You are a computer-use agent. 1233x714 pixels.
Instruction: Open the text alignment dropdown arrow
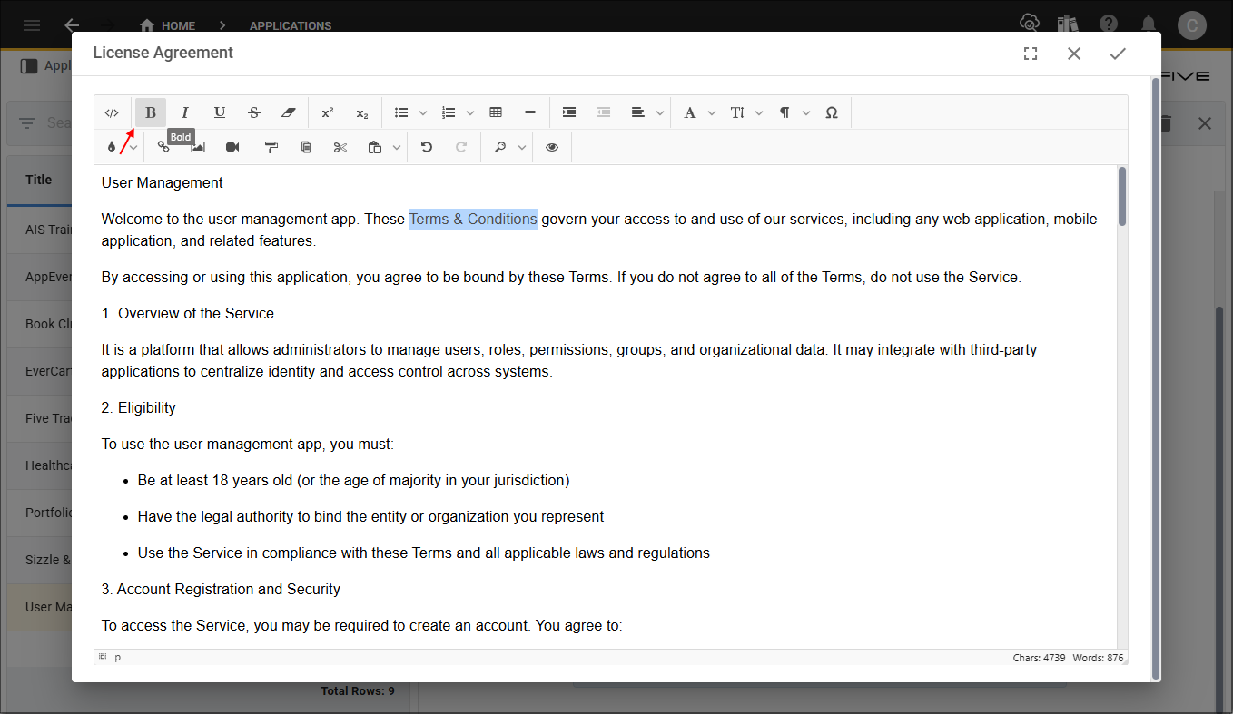pyautogui.click(x=660, y=113)
